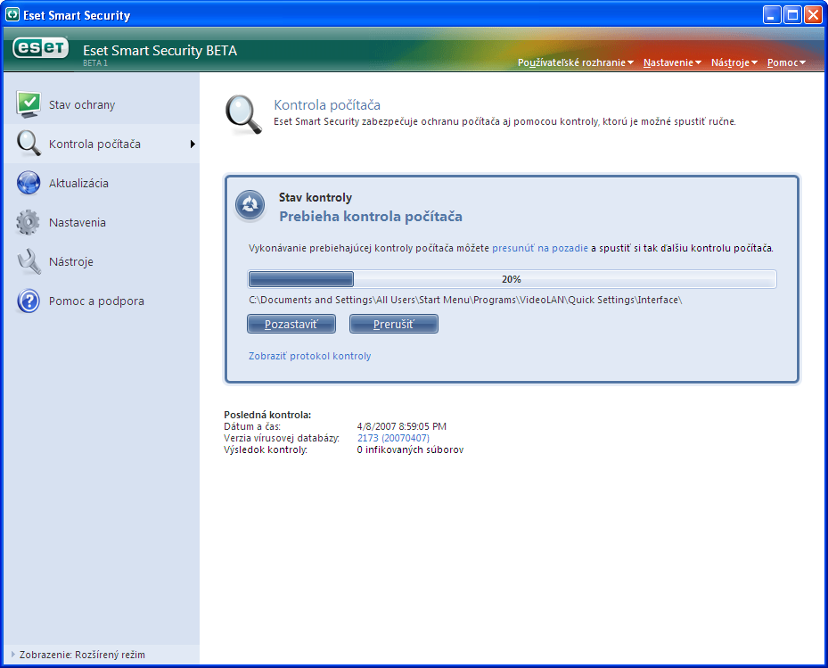Click the Aktualizácia globe icon
The height and width of the screenshot is (668, 828).
(x=29, y=183)
